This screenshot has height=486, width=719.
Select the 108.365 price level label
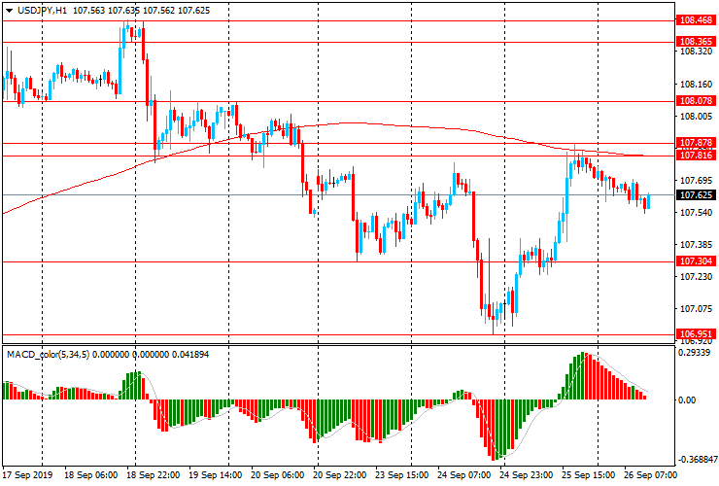click(696, 42)
